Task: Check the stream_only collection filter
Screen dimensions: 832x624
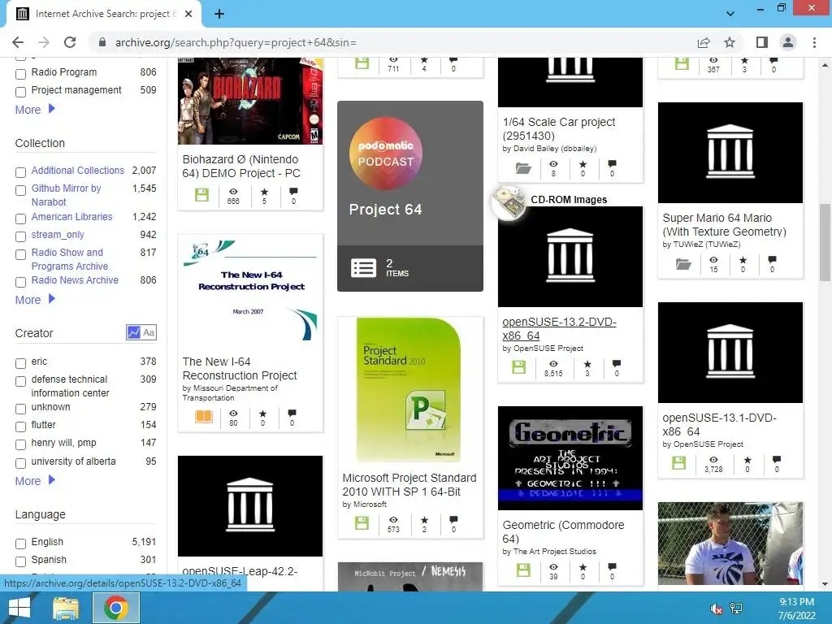Action: pos(20,236)
